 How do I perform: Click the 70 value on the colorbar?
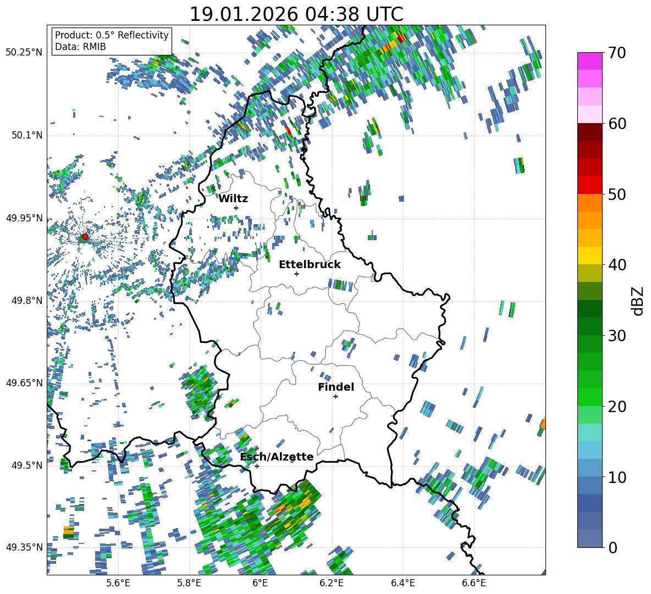click(x=617, y=53)
